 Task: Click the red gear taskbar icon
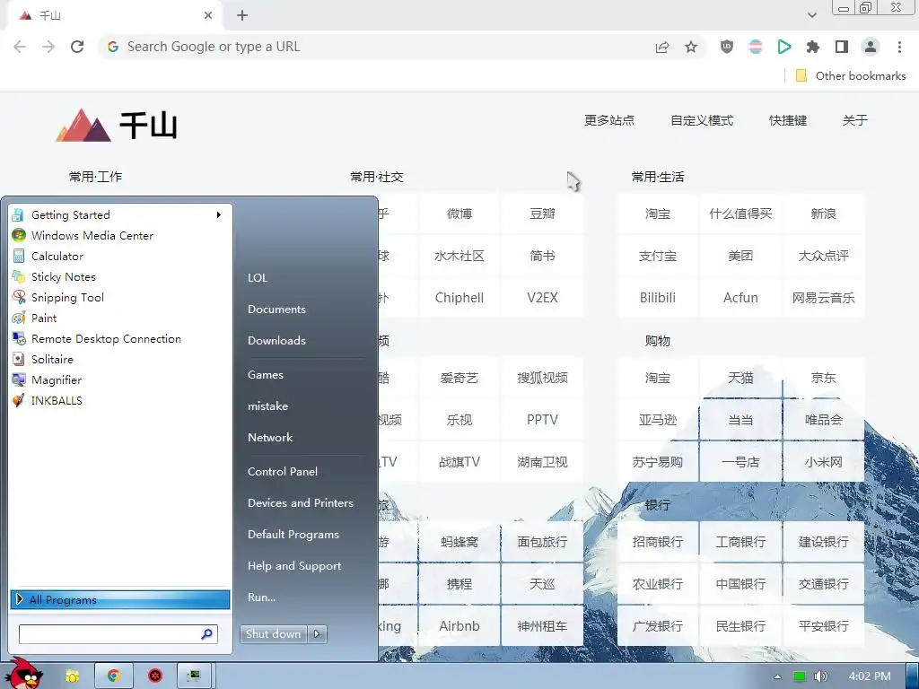(x=154, y=676)
